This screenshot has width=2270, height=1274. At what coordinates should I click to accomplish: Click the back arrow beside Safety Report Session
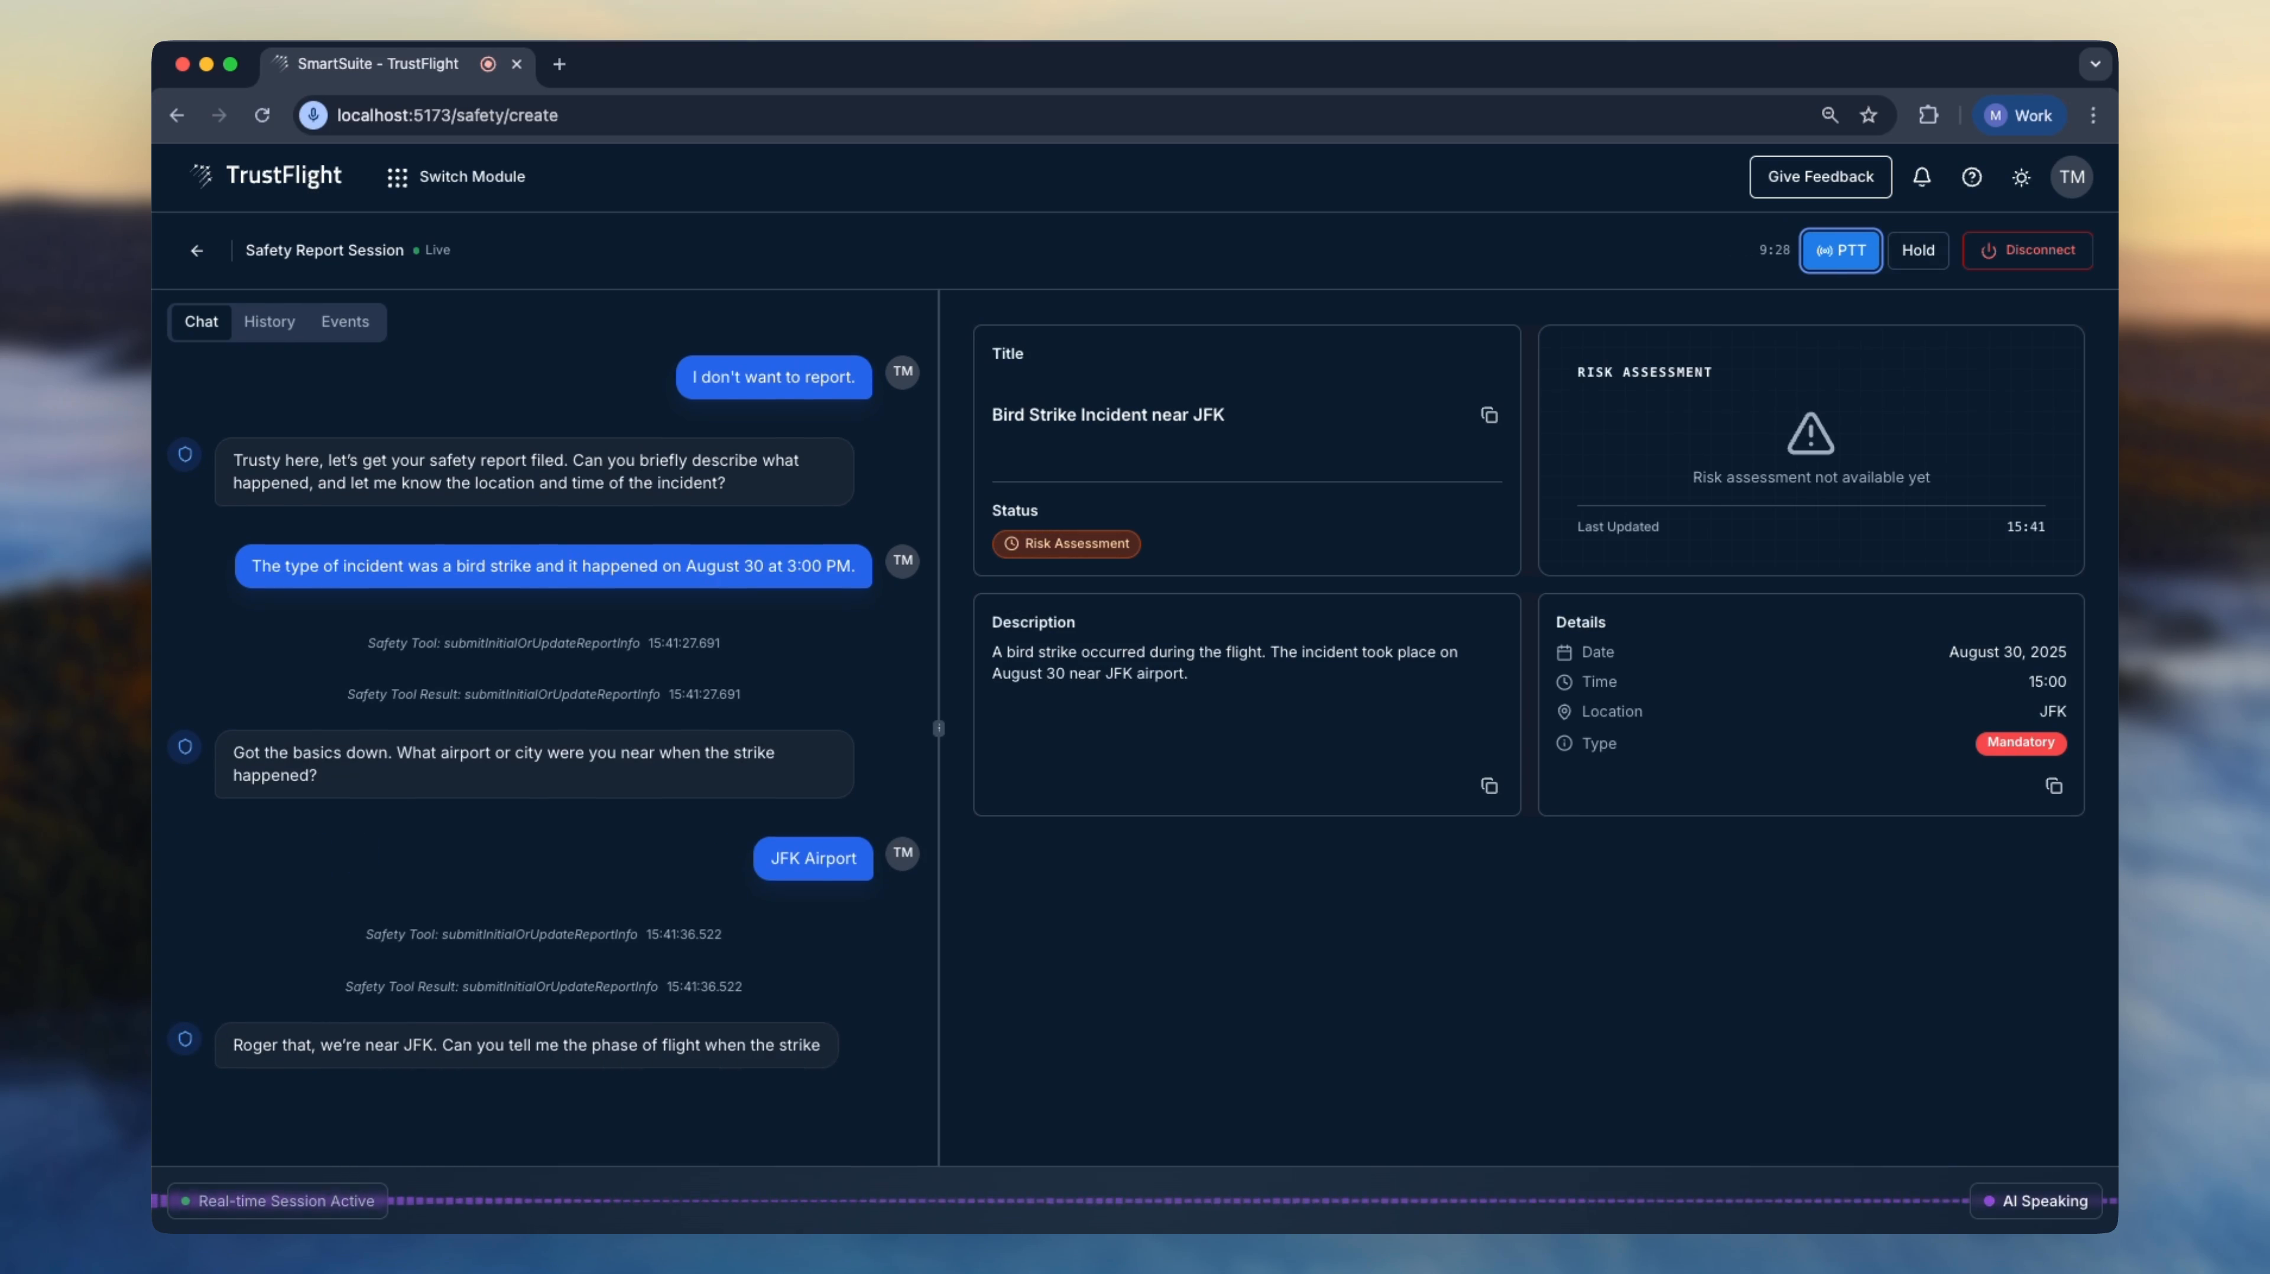tap(196, 250)
